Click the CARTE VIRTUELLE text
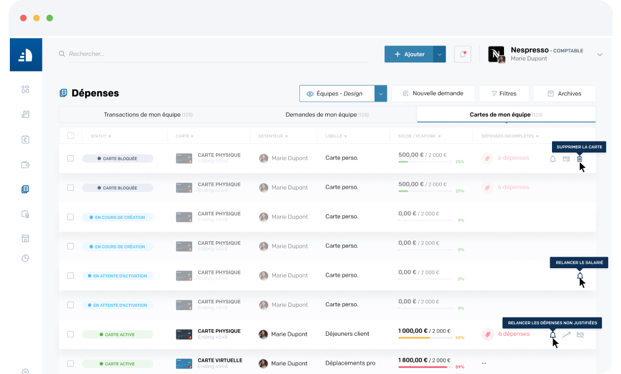This screenshot has width=621, height=374. coord(220,360)
